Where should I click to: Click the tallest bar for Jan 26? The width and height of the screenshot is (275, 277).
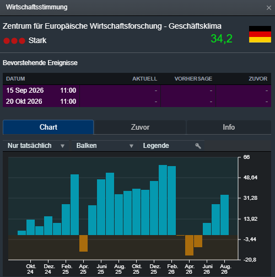(163, 200)
